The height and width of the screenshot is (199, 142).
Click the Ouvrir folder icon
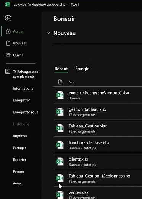point(8,55)
